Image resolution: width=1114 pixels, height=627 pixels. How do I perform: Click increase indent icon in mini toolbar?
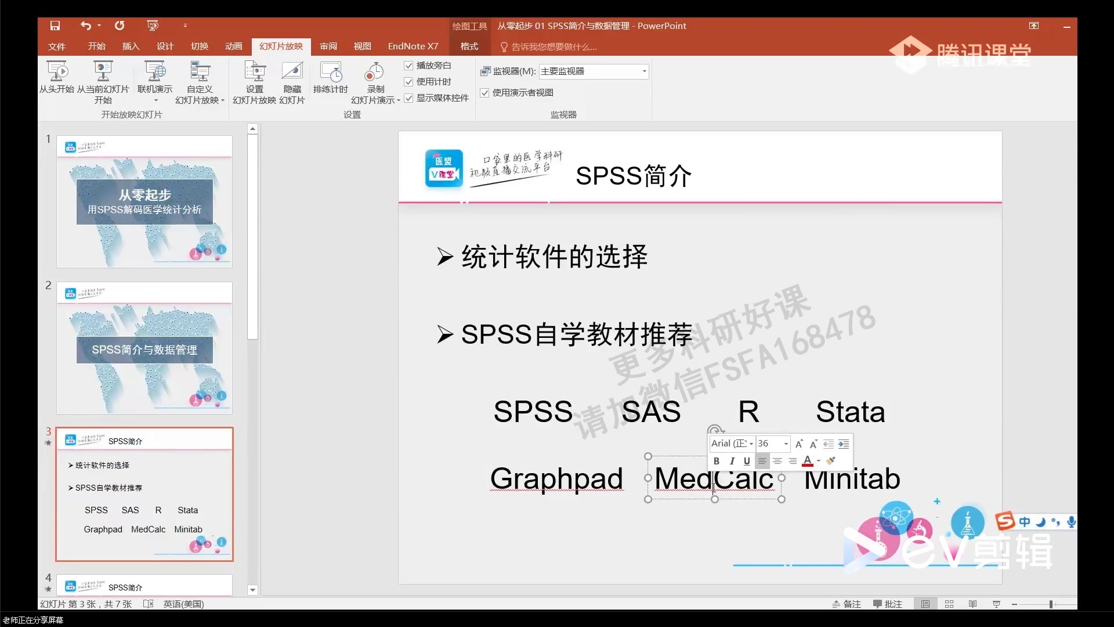[844, 444]
